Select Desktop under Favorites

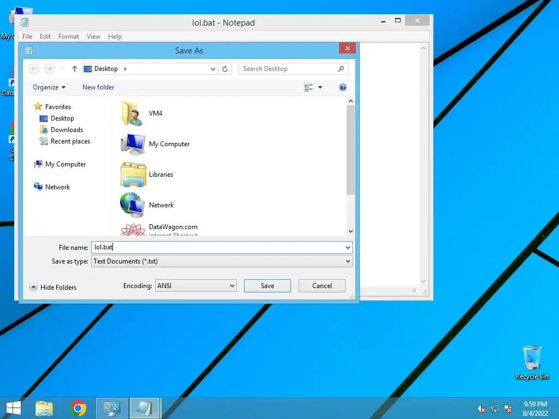click(57, 118)
